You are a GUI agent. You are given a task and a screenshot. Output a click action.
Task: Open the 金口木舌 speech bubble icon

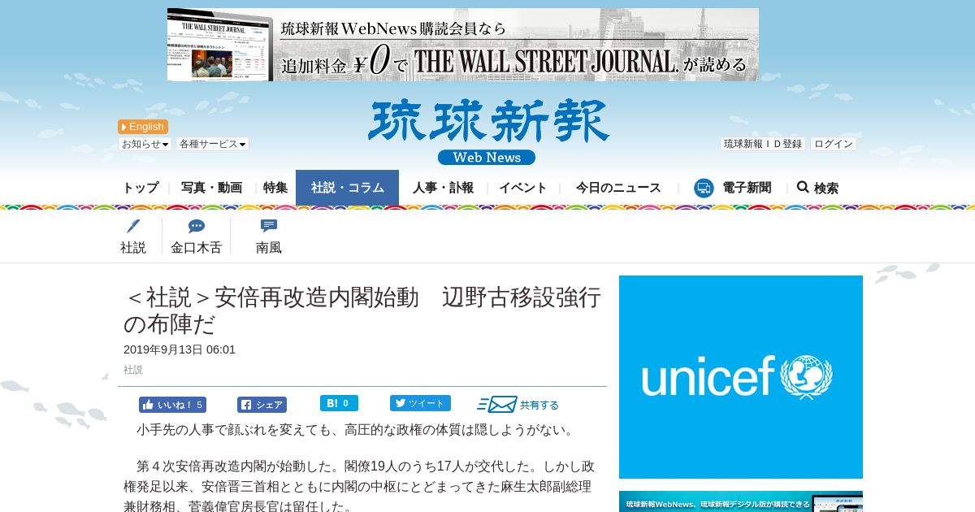pos(196,227)
